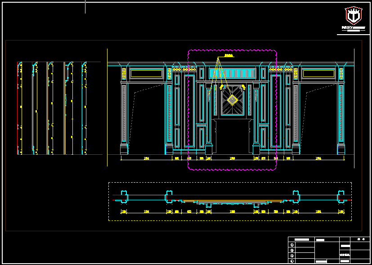Click the WINLEY company name under the logo
The width and height of the screenshot is (372, 265).
[353, 28]
